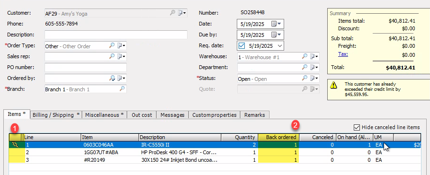Image resolution: width=430 pixels, height=175 pixels.
Task: Click the Date field value 5/19/2025
Action: [x=252, y=24]
